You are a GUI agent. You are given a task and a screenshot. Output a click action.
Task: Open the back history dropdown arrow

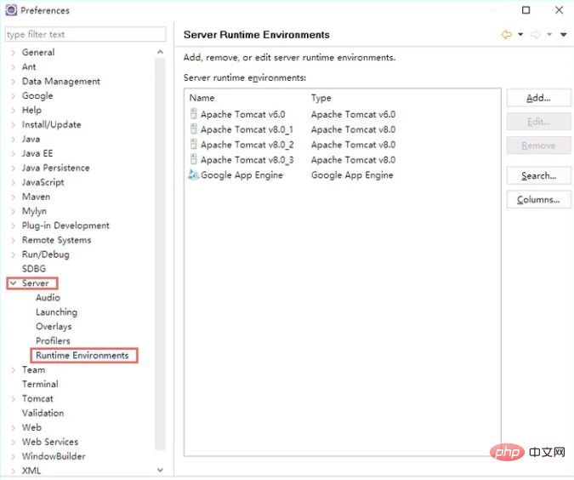coord(520,35)
